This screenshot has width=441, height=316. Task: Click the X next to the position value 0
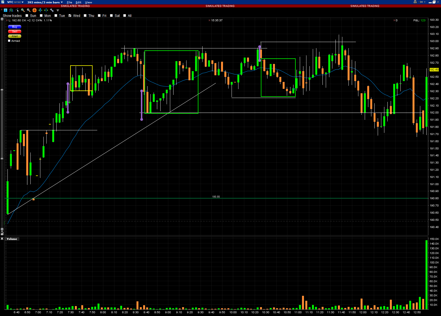394,20
